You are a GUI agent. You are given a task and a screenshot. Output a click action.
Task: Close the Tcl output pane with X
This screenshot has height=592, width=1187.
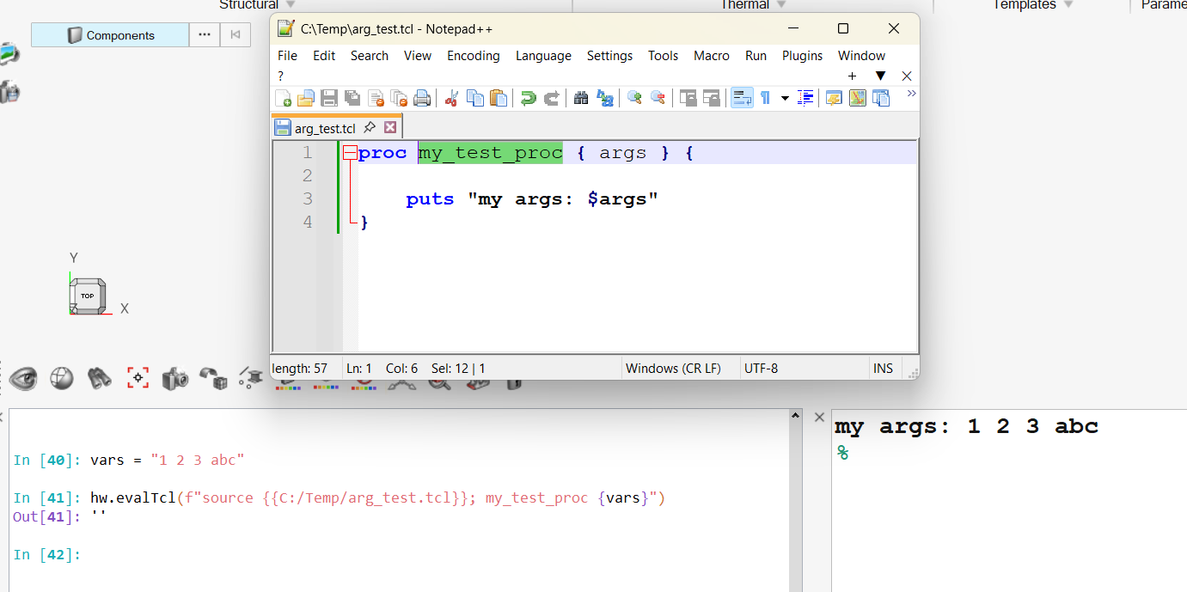(819, 417)
